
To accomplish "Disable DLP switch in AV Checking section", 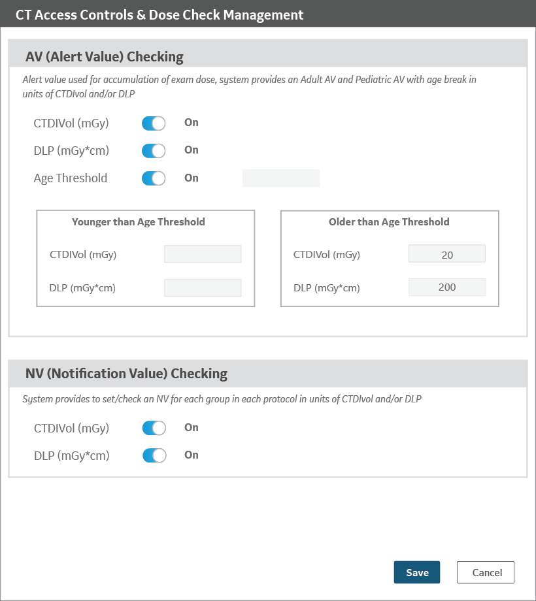I will [x=154, y=151].
